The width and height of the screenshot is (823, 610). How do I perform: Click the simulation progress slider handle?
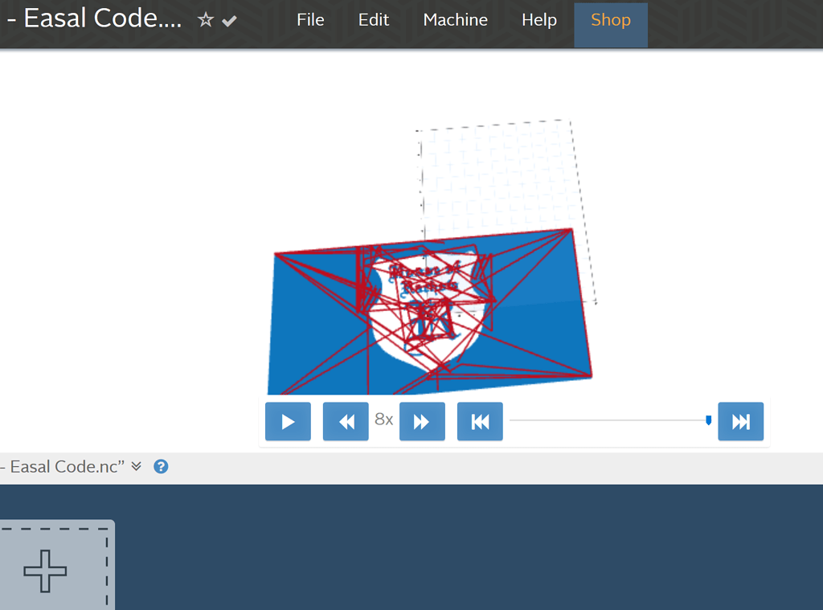pyautogui.click(x=708, y=419)
